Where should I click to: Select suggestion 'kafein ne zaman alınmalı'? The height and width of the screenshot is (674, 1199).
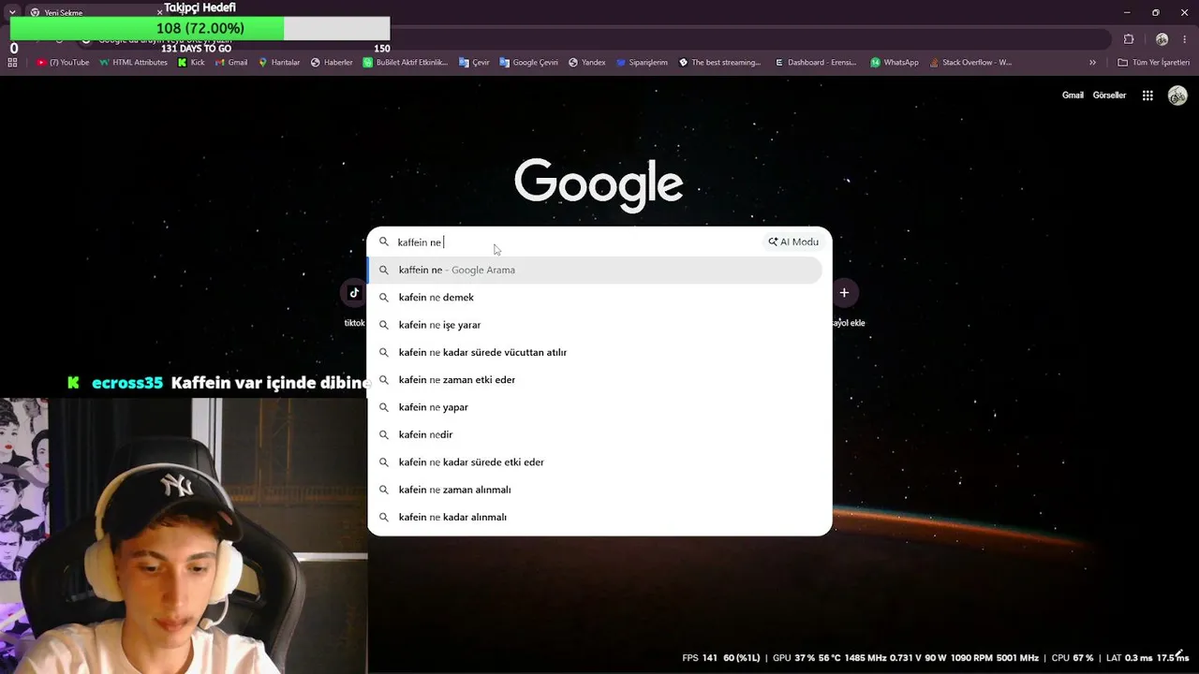click(x=595, y=490)
